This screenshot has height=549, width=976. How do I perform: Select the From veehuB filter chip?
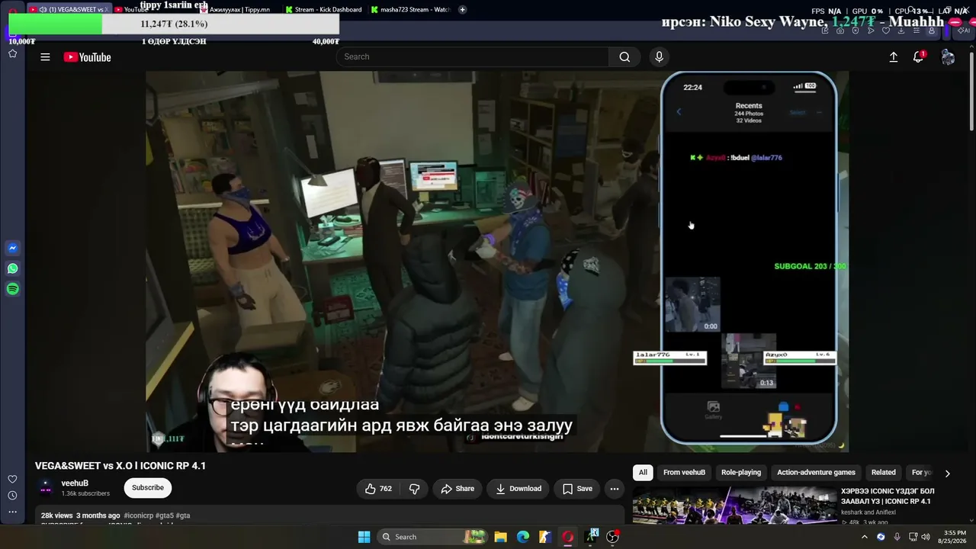tap(684, 473)
